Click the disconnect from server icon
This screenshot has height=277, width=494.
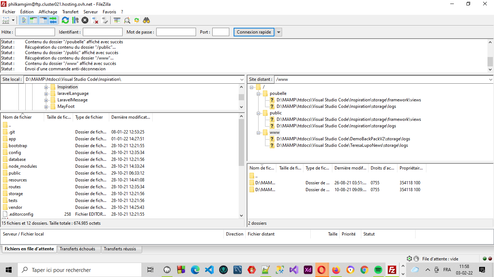95,20
